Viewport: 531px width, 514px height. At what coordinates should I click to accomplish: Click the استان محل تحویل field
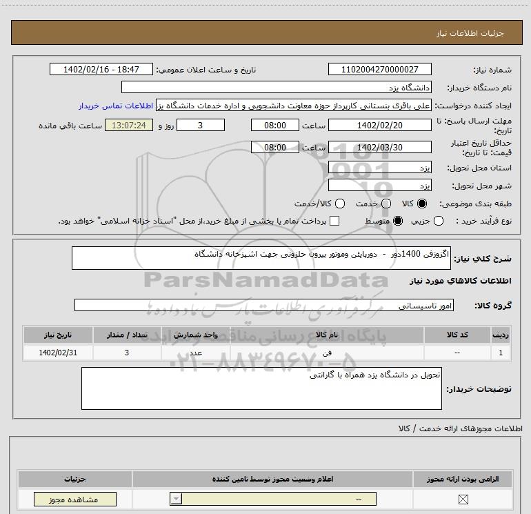click(x=379, y=167)
